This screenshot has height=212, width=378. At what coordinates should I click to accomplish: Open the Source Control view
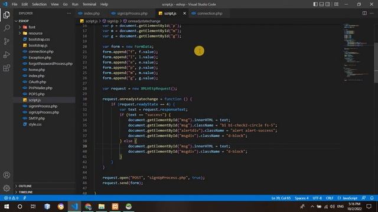coord(6,41)
